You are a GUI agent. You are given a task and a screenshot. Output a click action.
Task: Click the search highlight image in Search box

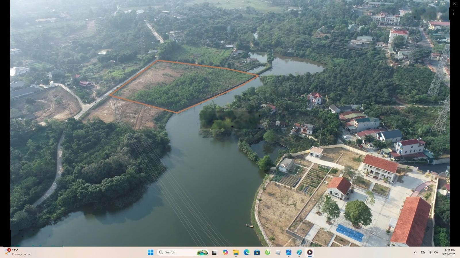202,253
